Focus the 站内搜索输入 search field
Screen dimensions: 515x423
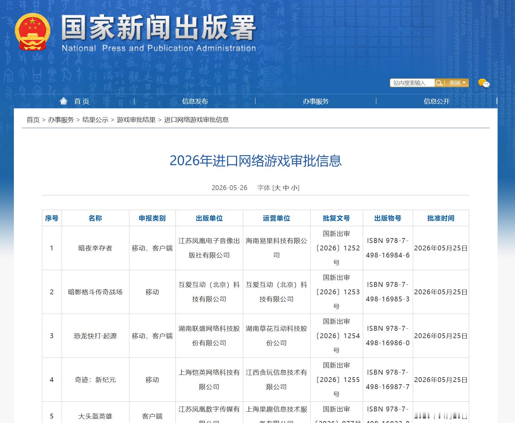(412, 83)
